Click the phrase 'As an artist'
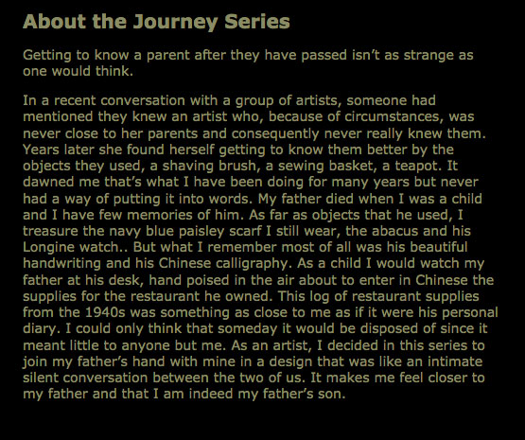Screen dimensions: 525x440 pyautogui.click(x=270, y=345)
